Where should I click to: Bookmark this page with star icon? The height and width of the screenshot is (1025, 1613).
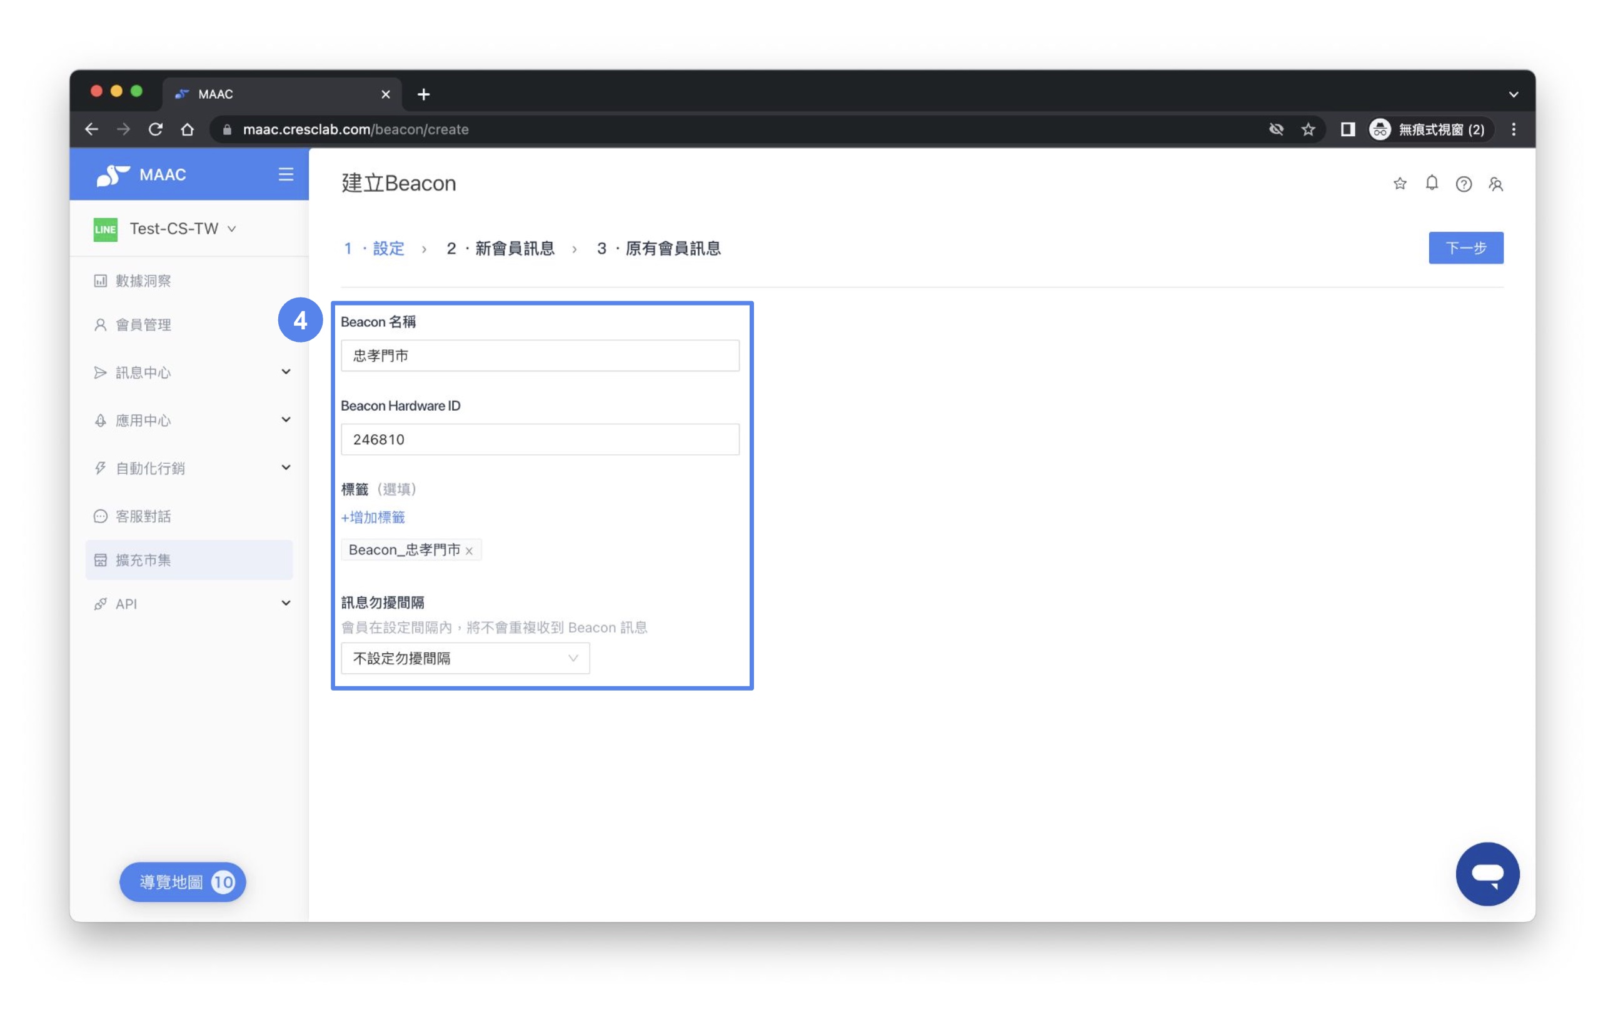pyautogui.click(x=1308, y=129)
